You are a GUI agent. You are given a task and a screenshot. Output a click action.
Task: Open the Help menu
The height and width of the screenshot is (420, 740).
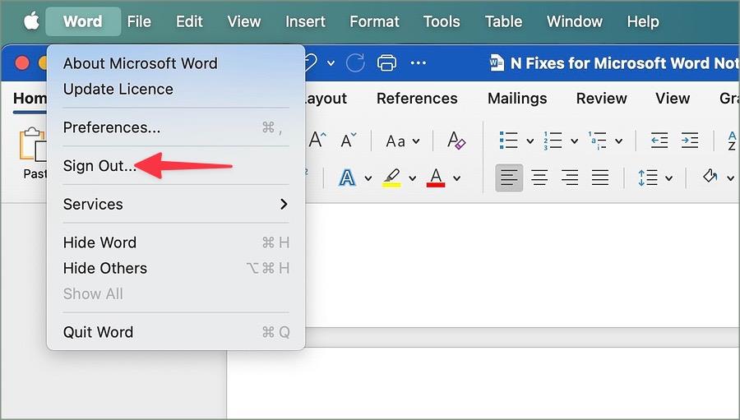click(643, 21)
